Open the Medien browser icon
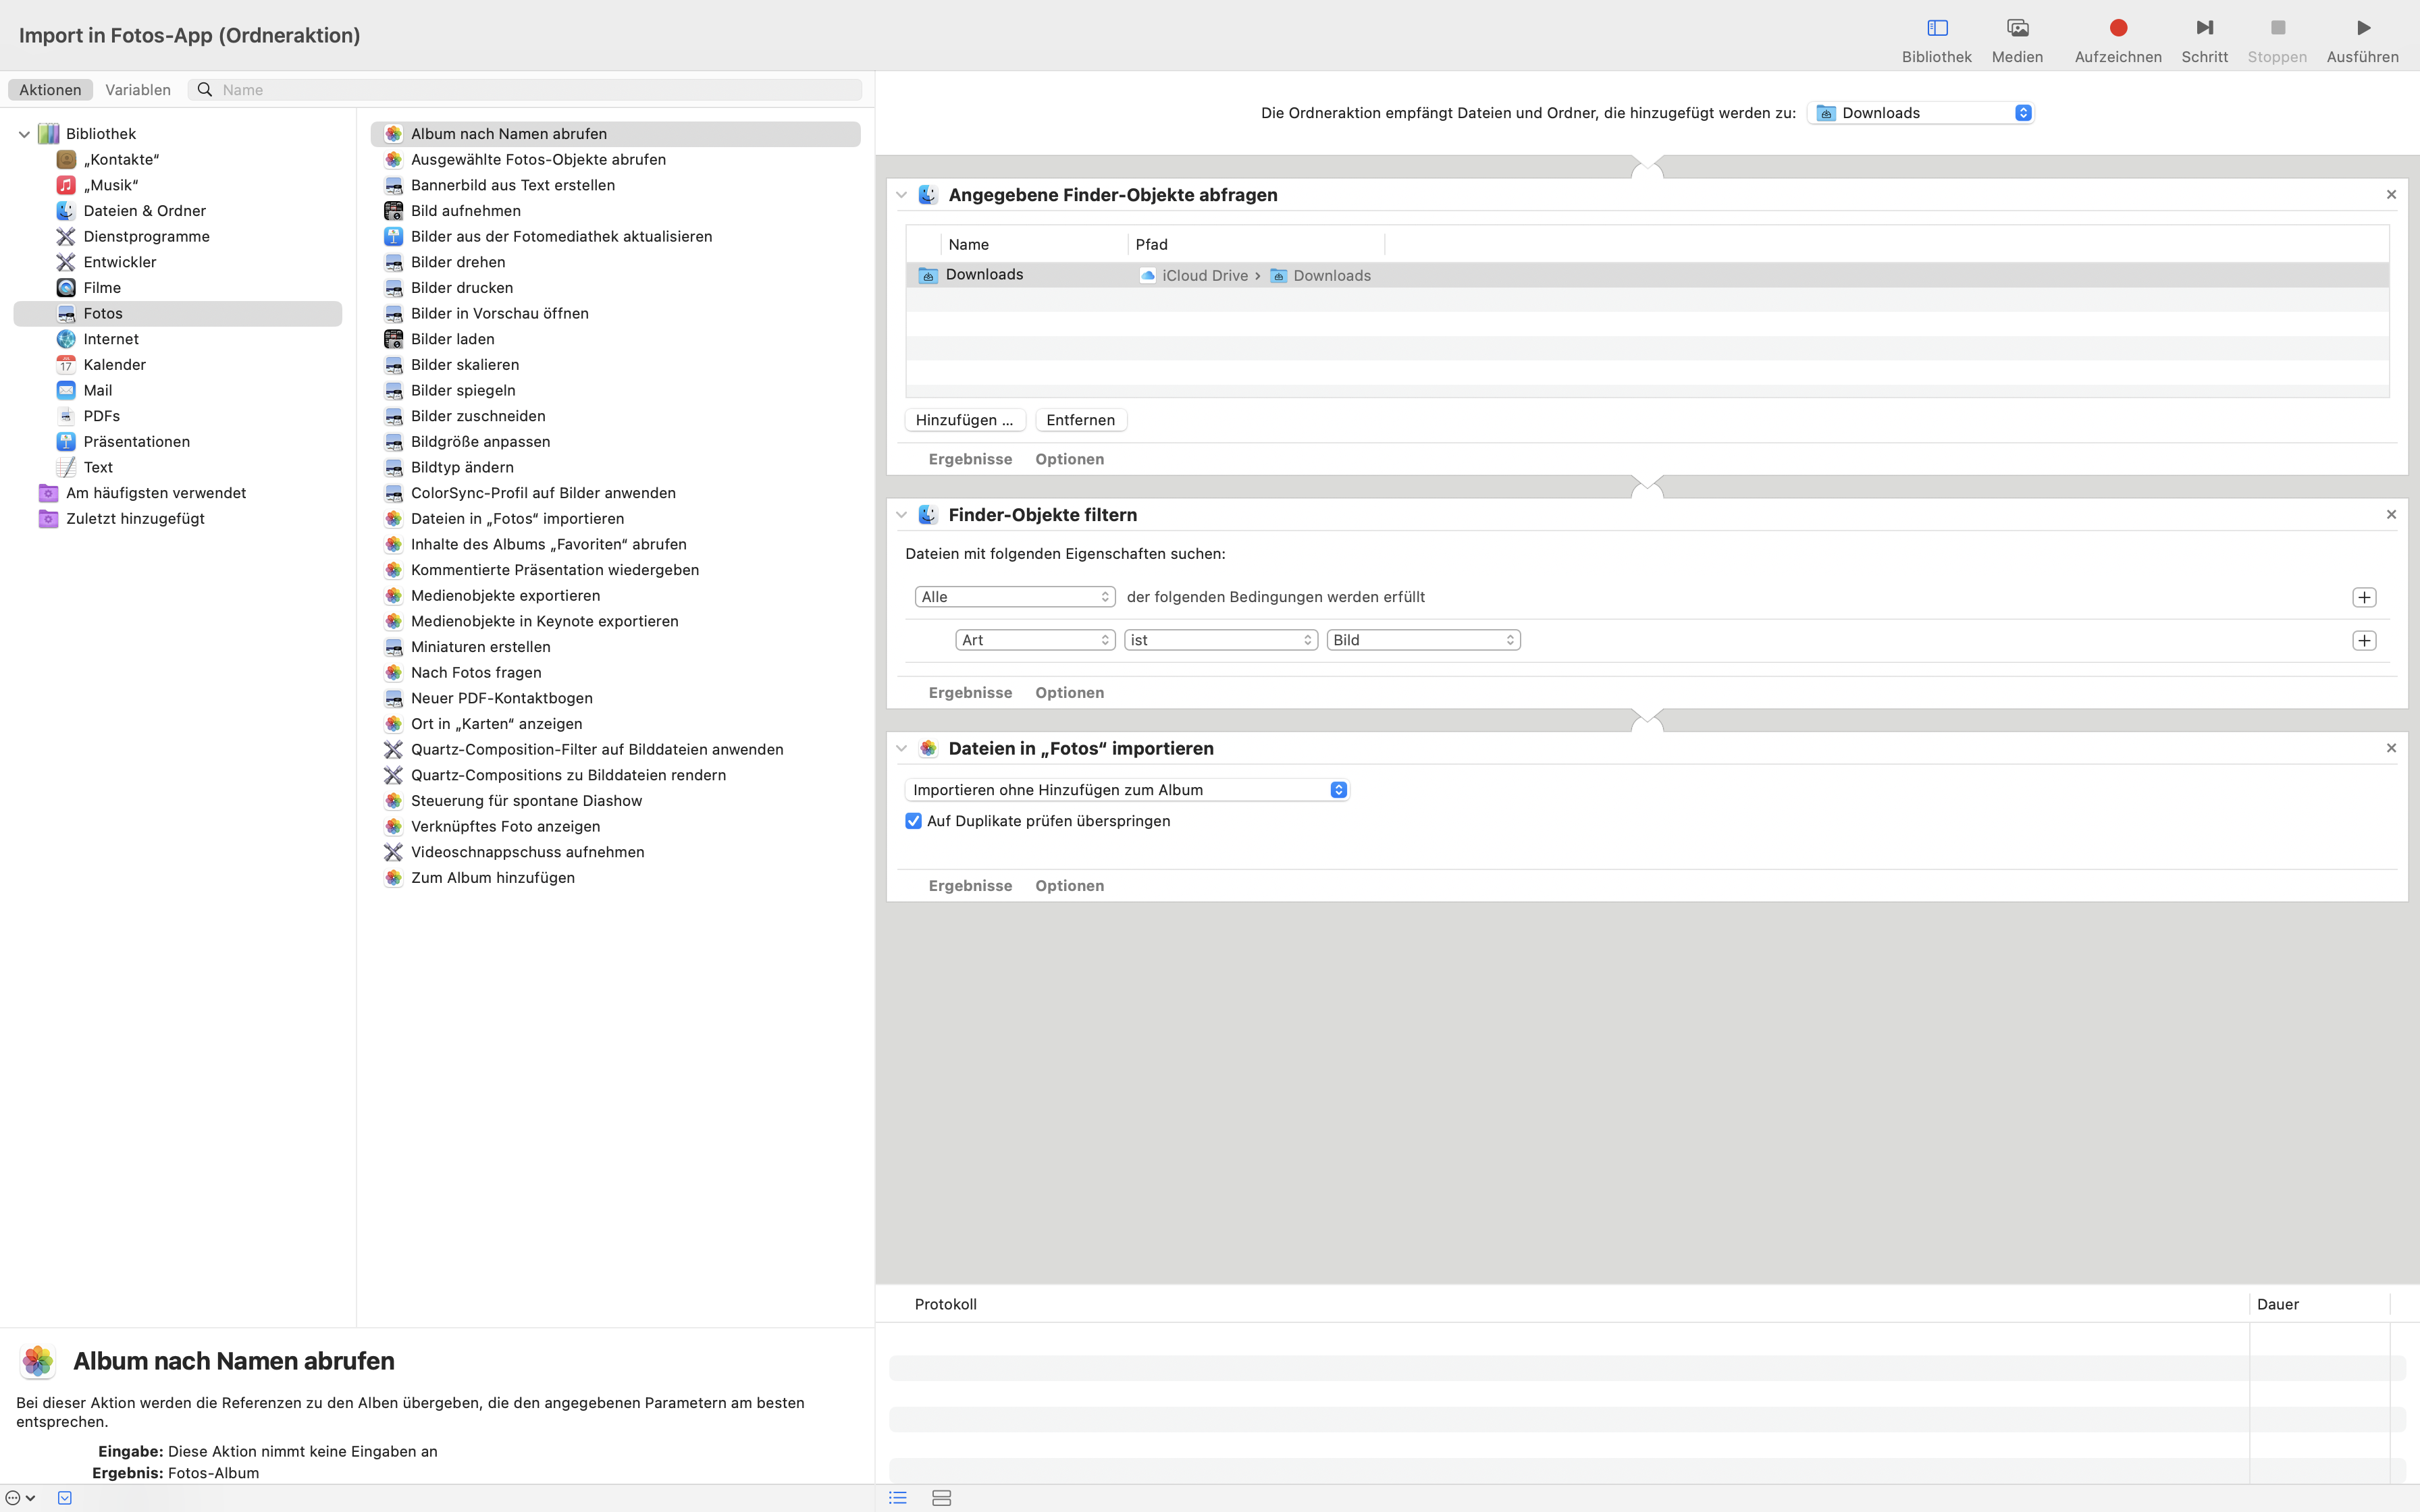This screenshot has width=2420, height=1512. (2016, 28)
